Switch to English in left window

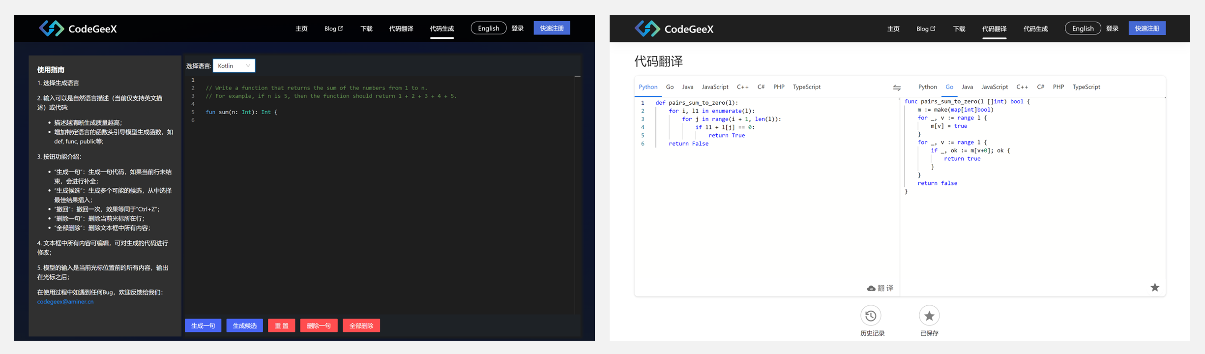click(x=489, y=28)
